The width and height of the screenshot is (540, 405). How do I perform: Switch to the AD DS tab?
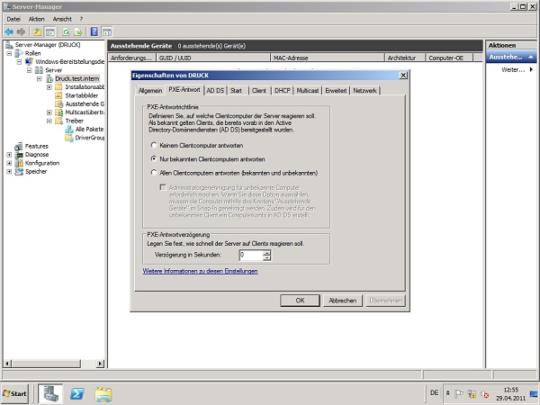215,91
